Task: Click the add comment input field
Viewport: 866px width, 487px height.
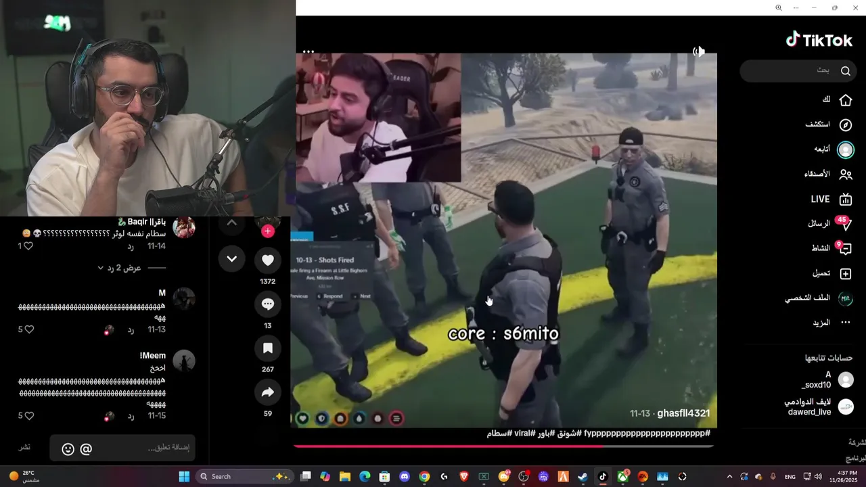Action: pyautogui.click(x=122, y=448)
